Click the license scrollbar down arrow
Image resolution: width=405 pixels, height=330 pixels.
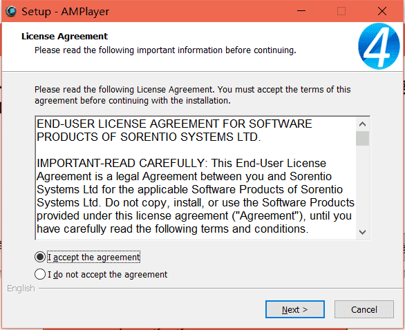362,232
